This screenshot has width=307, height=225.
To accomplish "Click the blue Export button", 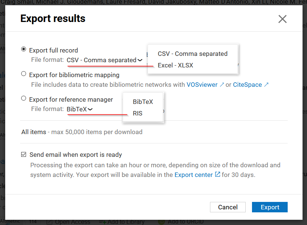I will pyautogui.click(x=269, y=207).
